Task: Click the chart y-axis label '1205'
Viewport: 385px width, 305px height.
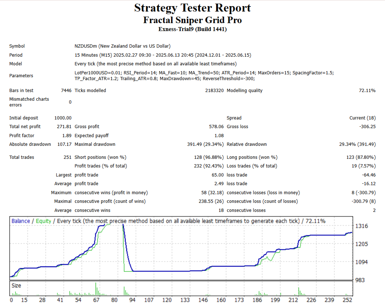Action: click(362, 244)
